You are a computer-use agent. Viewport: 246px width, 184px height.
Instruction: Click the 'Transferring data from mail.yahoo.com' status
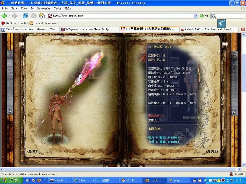[x=30, y=174]
